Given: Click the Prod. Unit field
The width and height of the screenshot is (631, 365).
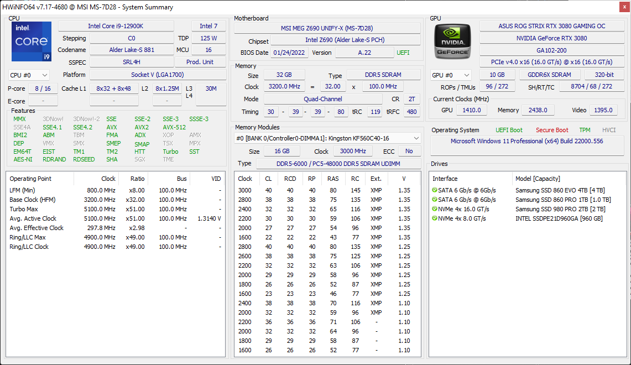Looking at the screenshot, I should pos(200,62).
